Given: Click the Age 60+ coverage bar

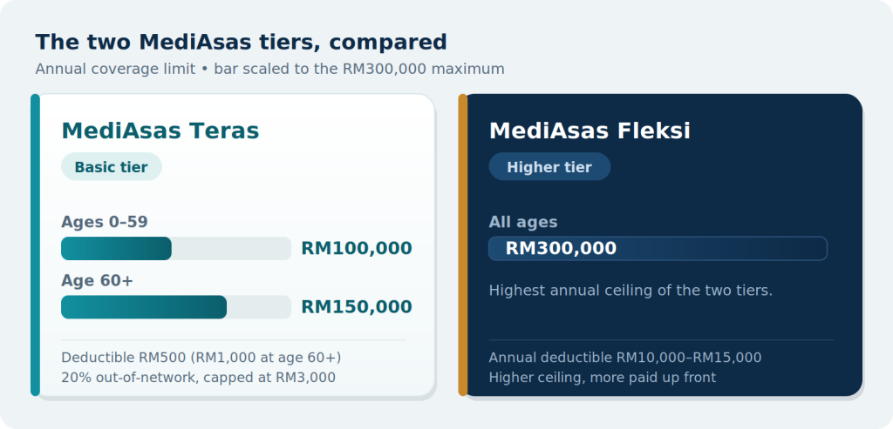Looking at the screenshot, I should (176, 307).
